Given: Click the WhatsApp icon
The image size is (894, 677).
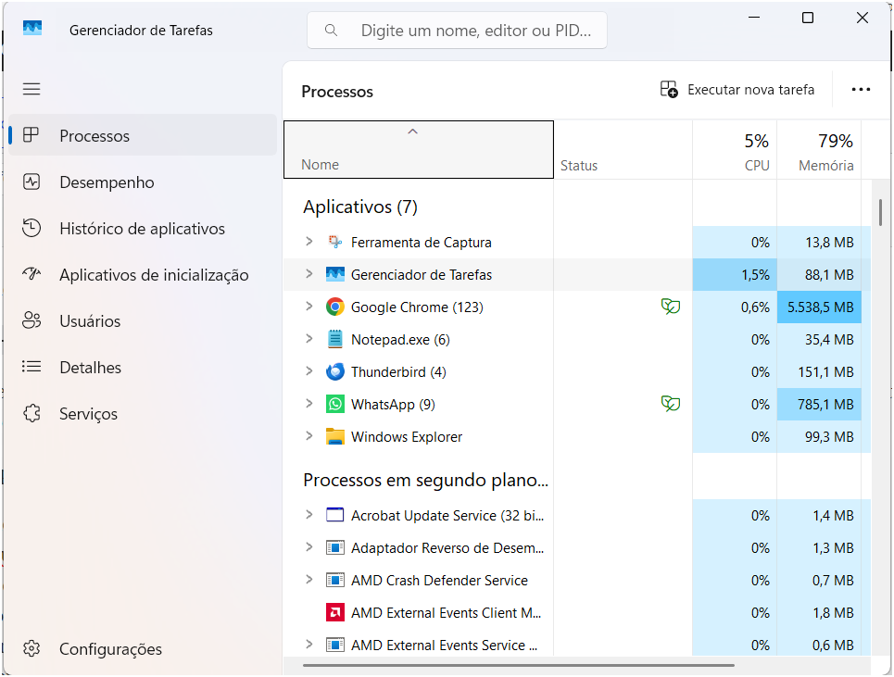Looking at the screenshot, I should pyautogui.click(x=335, y=404).
